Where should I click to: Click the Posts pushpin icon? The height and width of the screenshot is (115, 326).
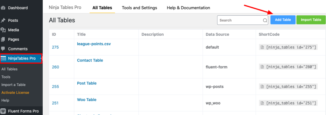pyautogui.click(x=3, y=20)
